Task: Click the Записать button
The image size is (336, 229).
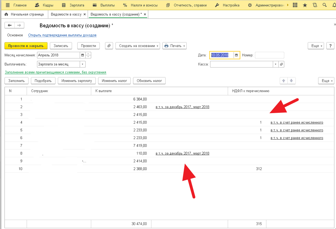Action: tap(61, 46)
